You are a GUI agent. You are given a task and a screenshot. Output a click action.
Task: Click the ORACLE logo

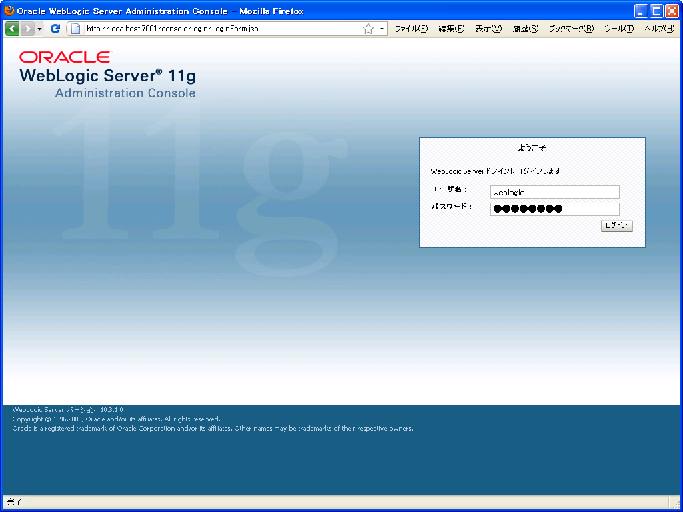(65, 57)
